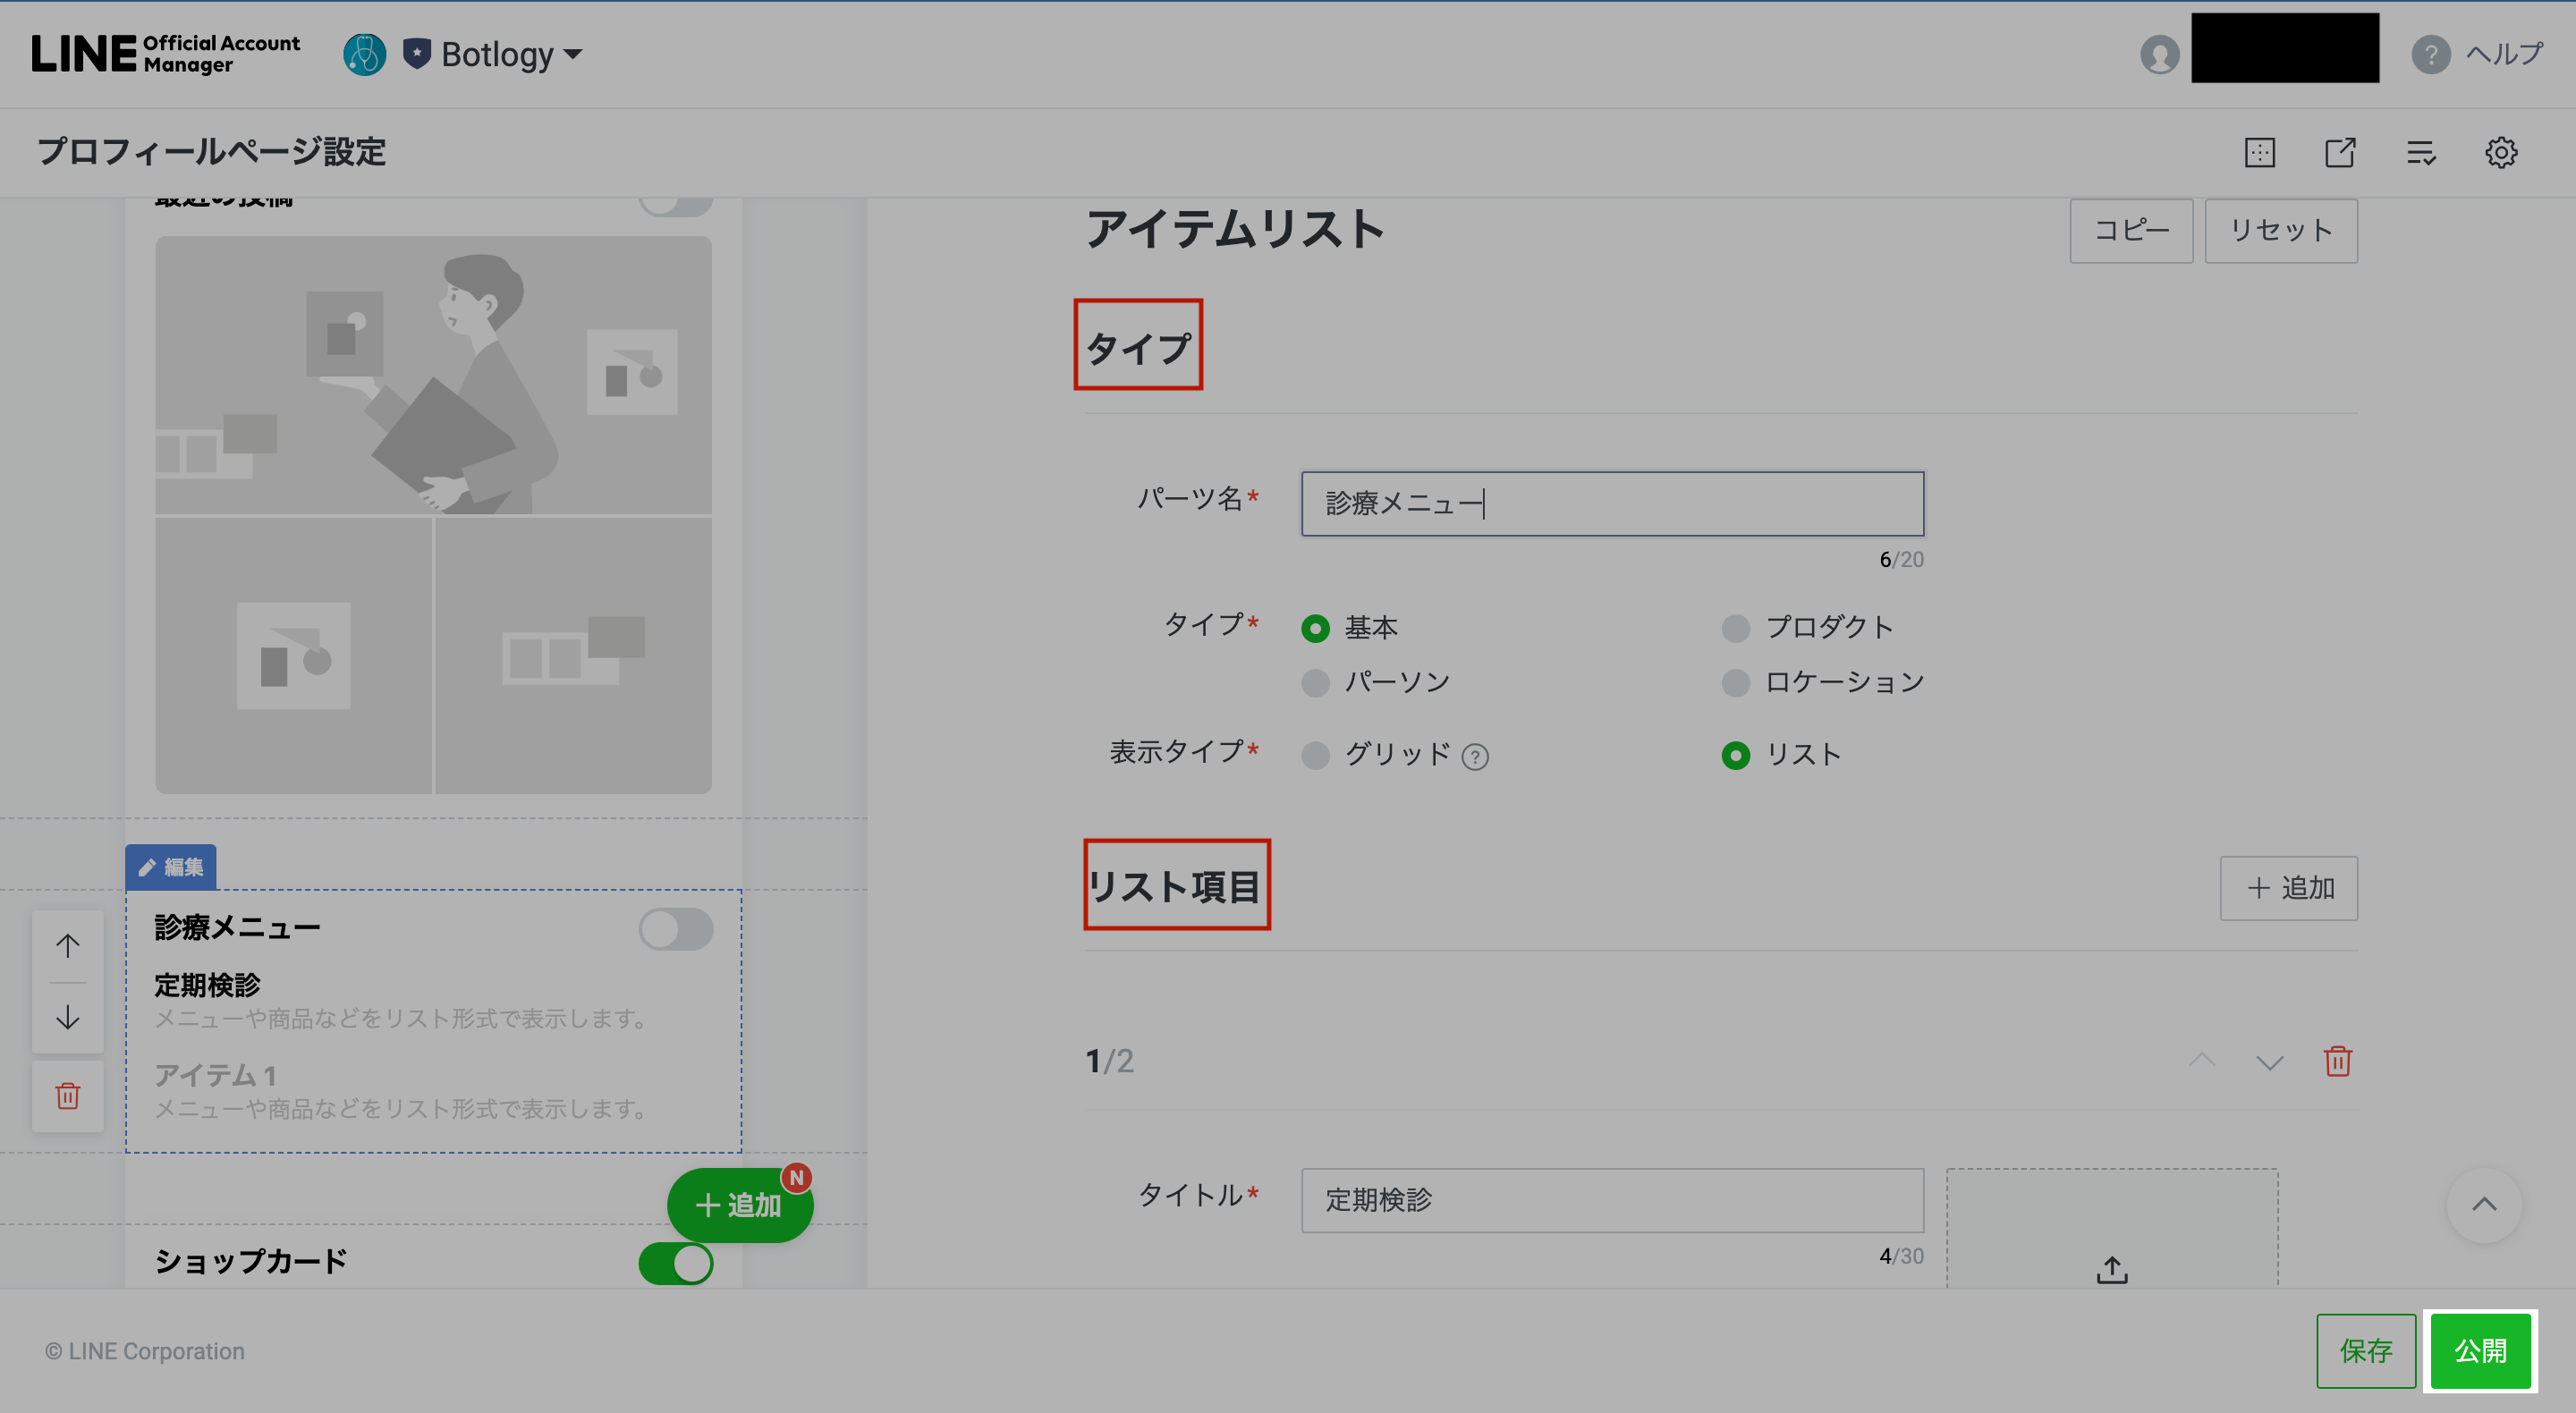2576x1413 pixels.
Task: Open the preview in new window icon
Action: (x=2340, y=153)
